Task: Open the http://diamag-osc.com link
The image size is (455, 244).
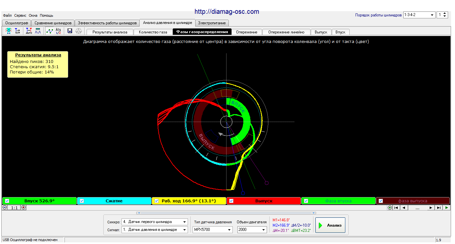Action: tap(227, 11)
